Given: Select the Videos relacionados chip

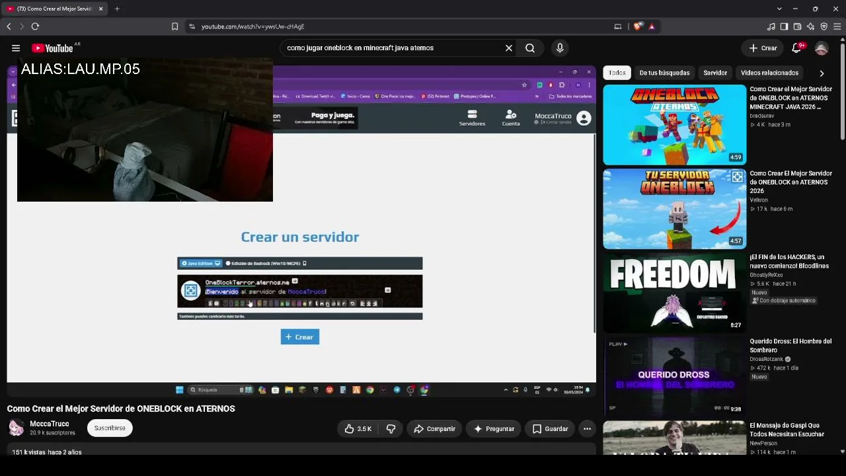Looking at the screenshot, I should click(769, 73).
